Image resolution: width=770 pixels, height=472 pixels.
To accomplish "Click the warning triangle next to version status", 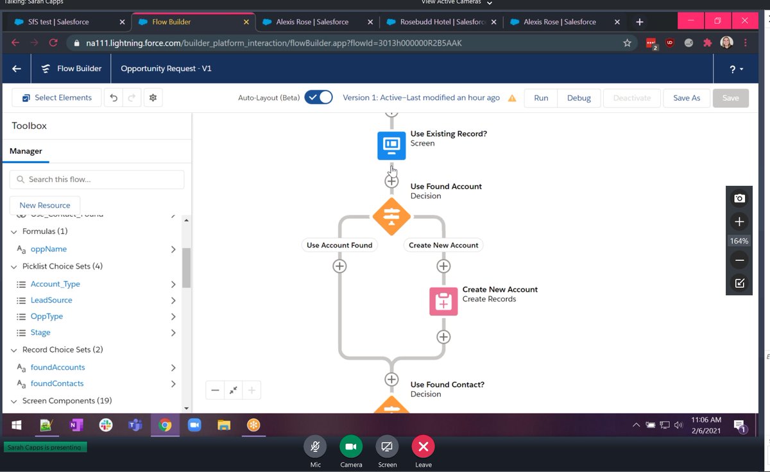I will (512, 98).
